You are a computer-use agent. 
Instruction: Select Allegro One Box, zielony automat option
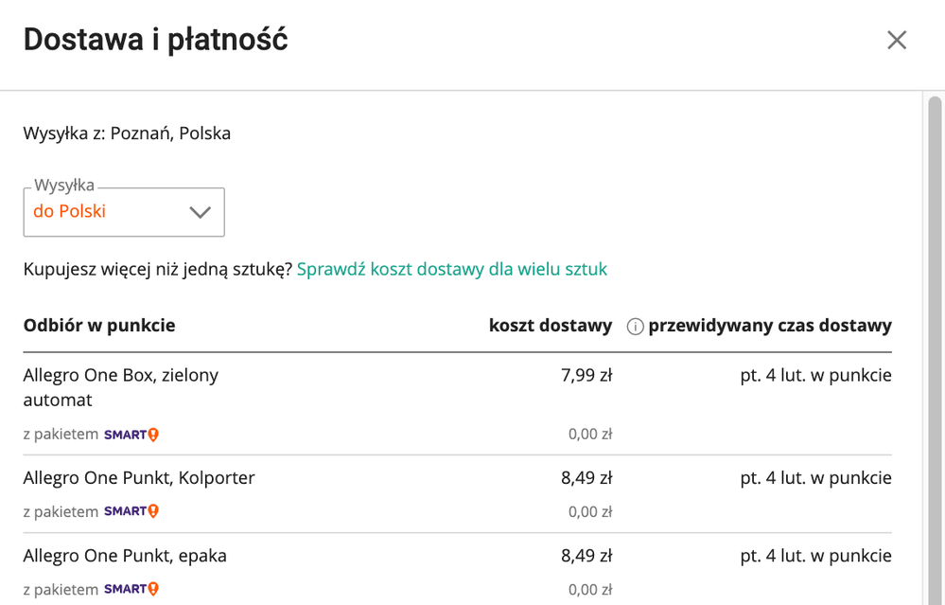click(458, 403)
